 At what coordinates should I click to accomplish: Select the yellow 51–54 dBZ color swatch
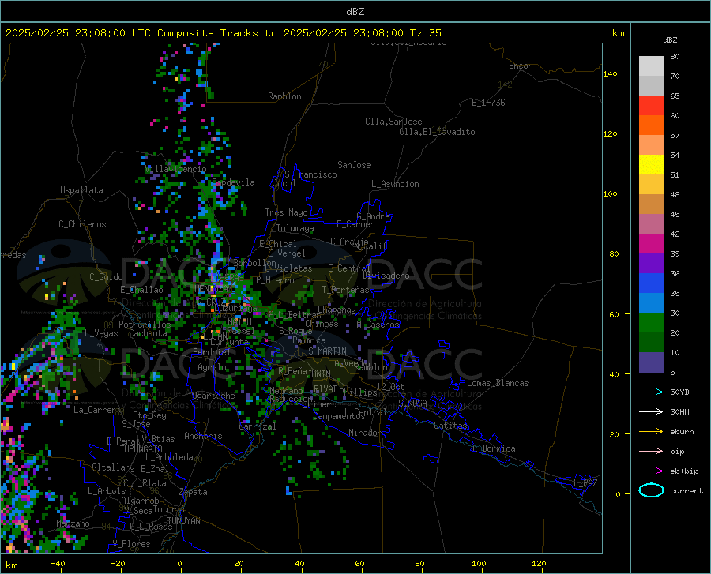click(x=651, y=165)
